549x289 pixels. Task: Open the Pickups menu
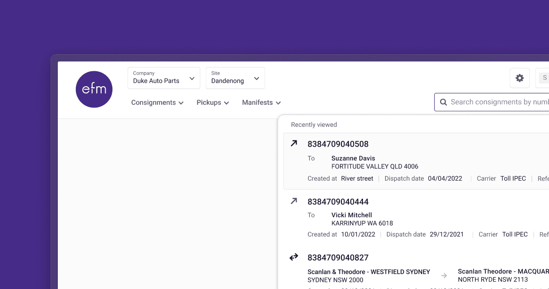click(213, 103)
